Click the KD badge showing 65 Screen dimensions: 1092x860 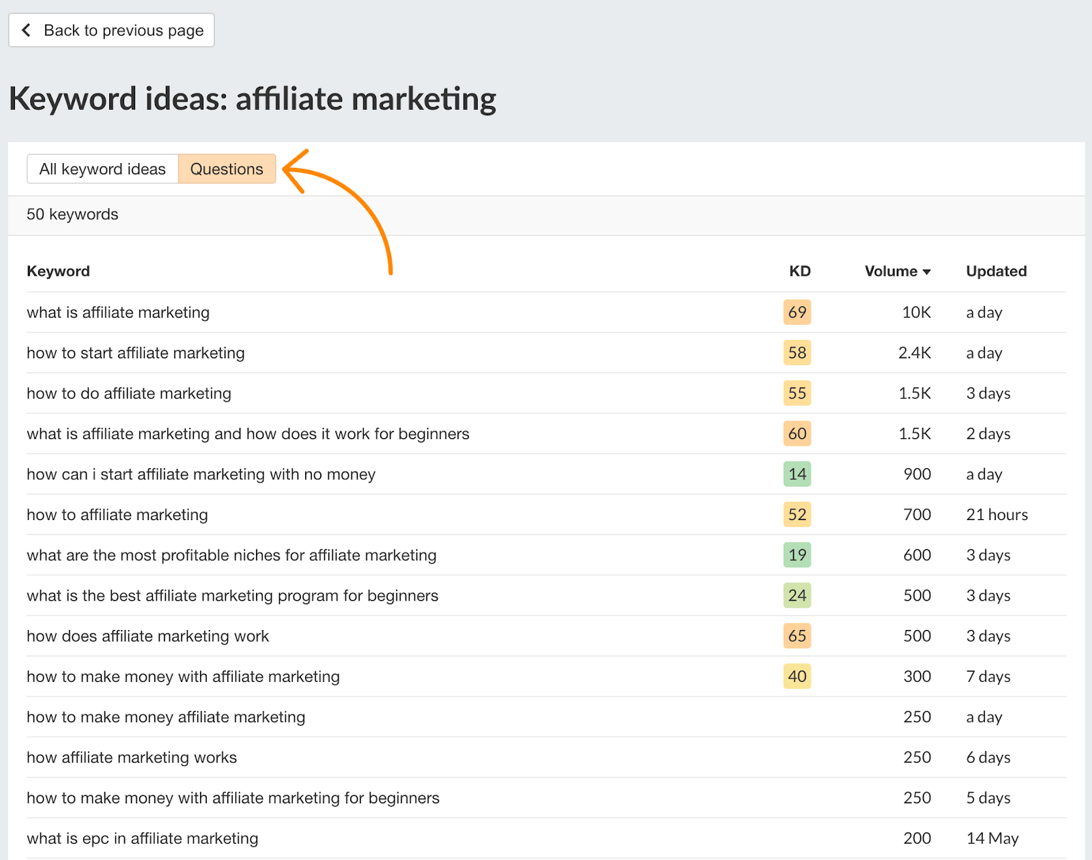coord(796,635)
